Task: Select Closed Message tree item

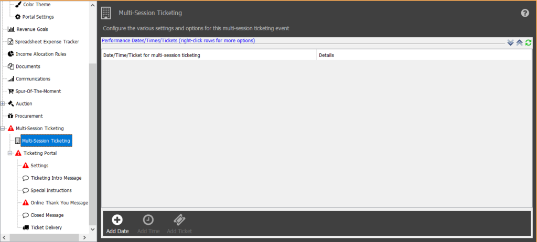Action: [x=47, y=215]
